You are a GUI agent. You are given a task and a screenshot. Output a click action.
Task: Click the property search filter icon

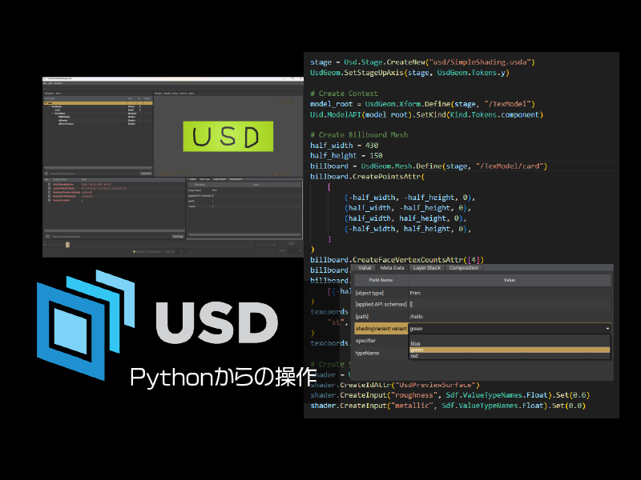coord(46,236)
